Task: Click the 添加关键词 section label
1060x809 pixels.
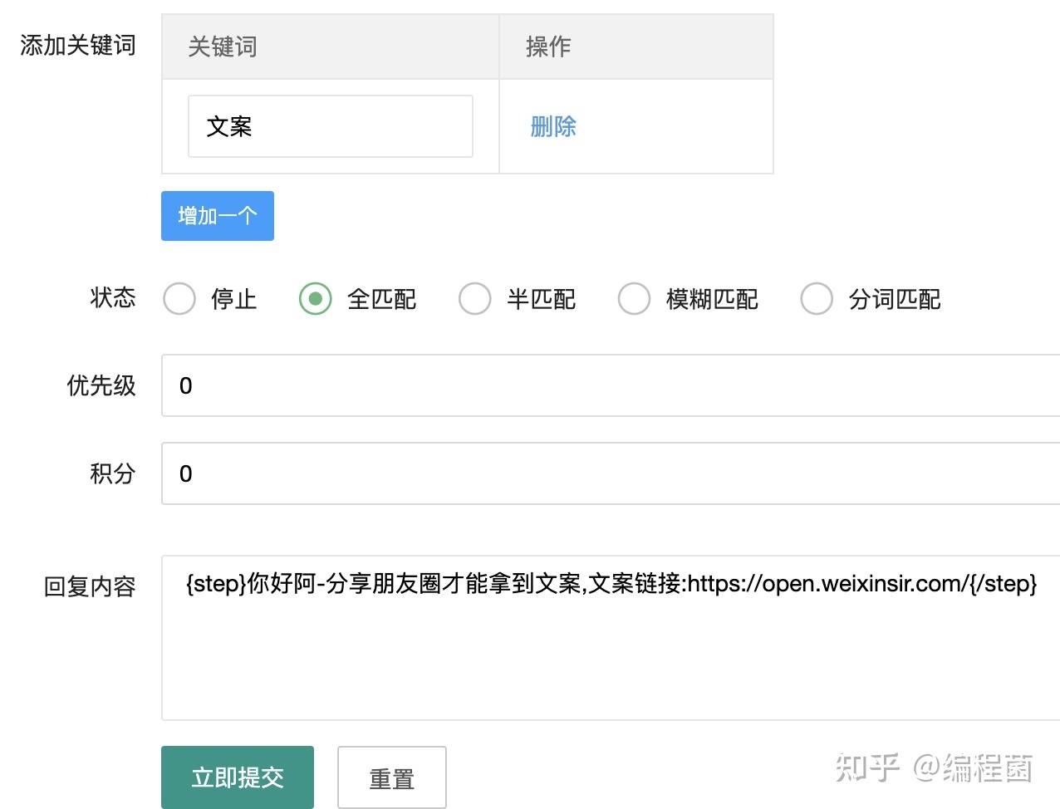Action: point(77,47)
